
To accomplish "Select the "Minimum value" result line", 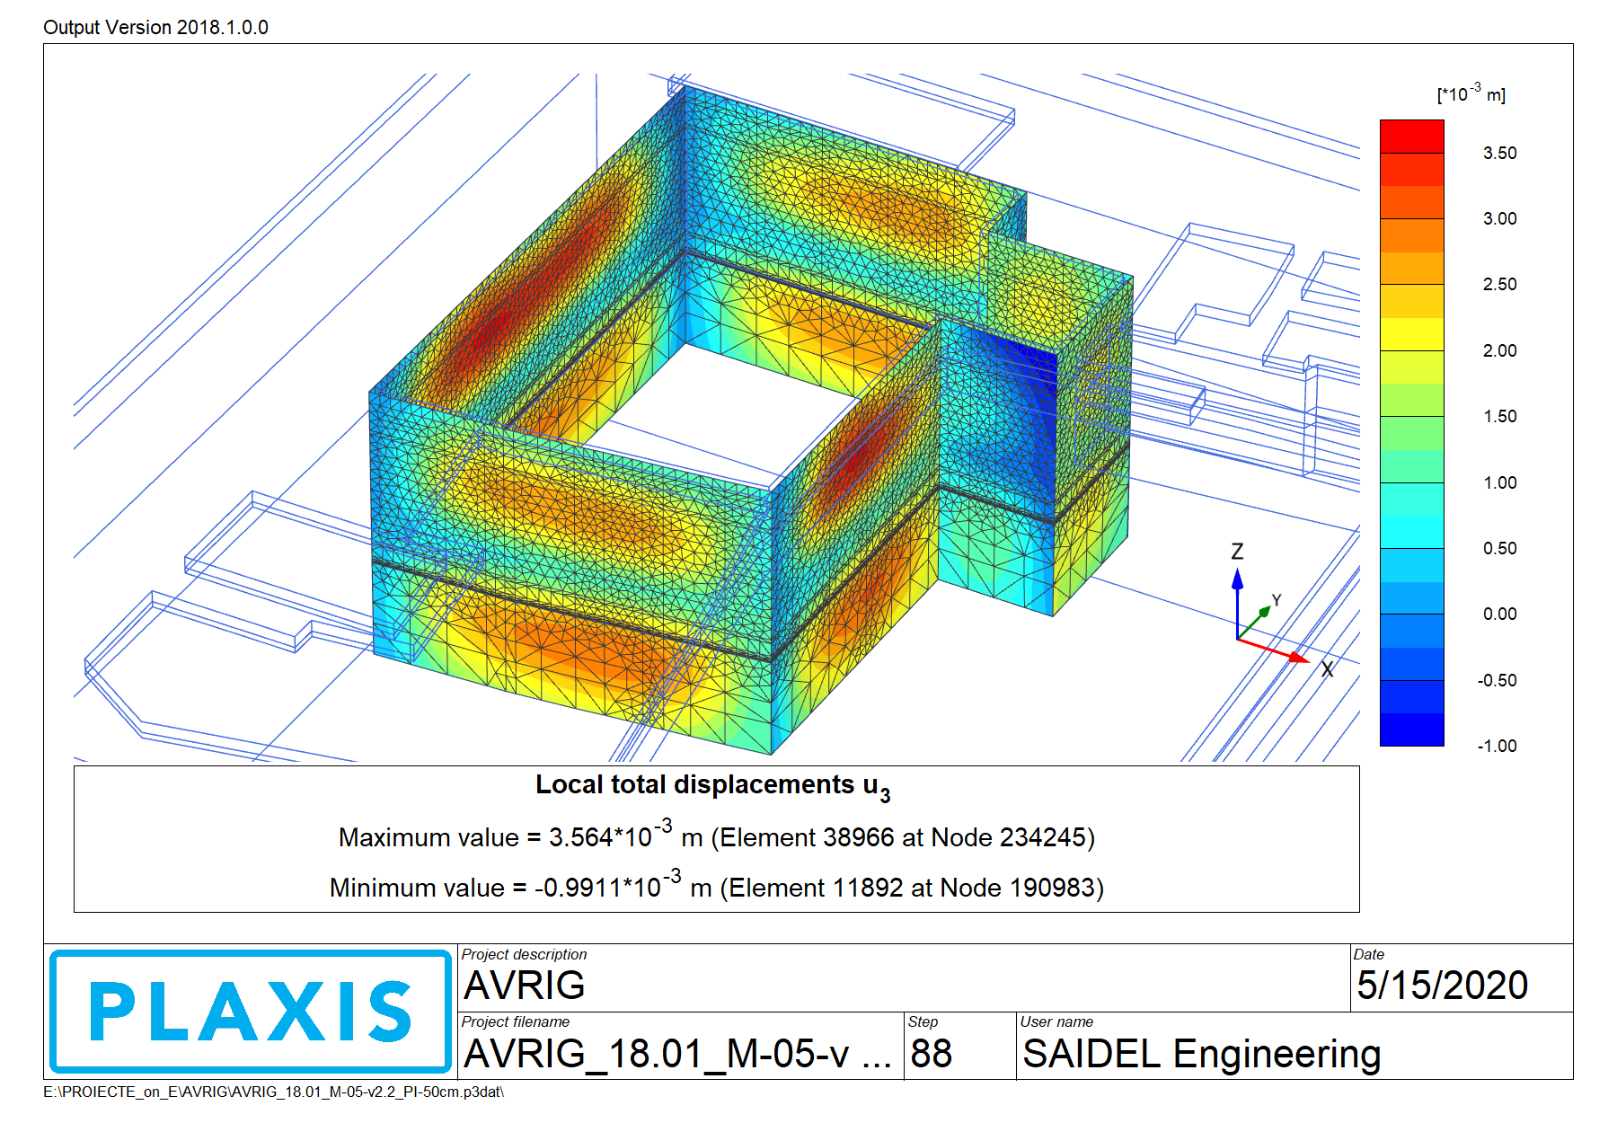I will [x=716, y=885].
